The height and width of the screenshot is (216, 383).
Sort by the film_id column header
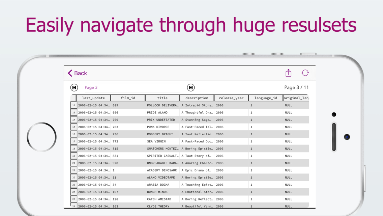point(128,98)
